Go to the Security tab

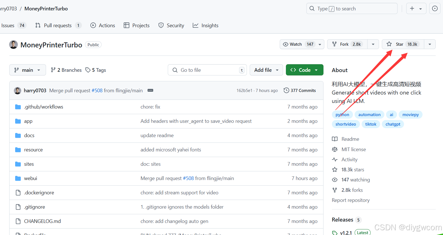171,26
